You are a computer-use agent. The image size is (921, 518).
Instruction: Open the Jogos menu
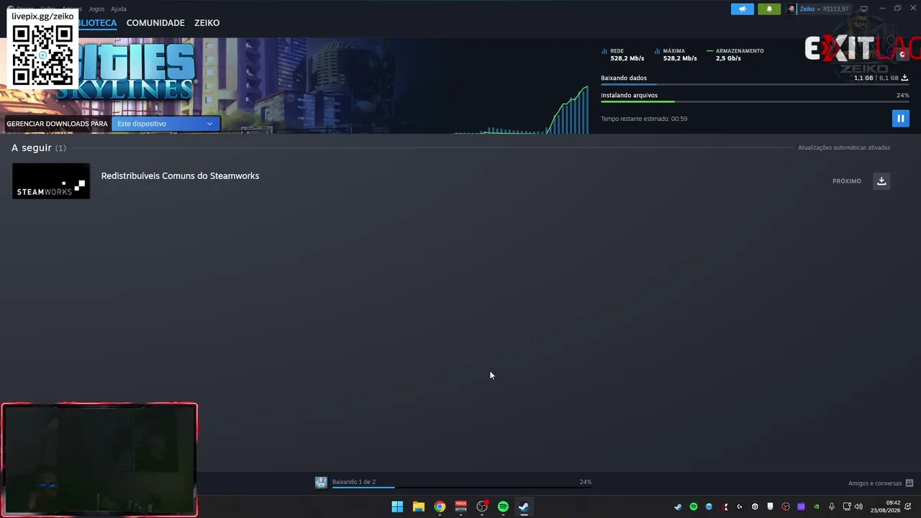(x=96, y=9)
